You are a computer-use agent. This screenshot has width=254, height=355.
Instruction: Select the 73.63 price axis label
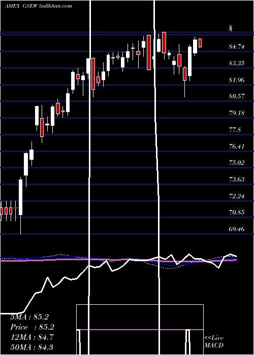point(237,180)
